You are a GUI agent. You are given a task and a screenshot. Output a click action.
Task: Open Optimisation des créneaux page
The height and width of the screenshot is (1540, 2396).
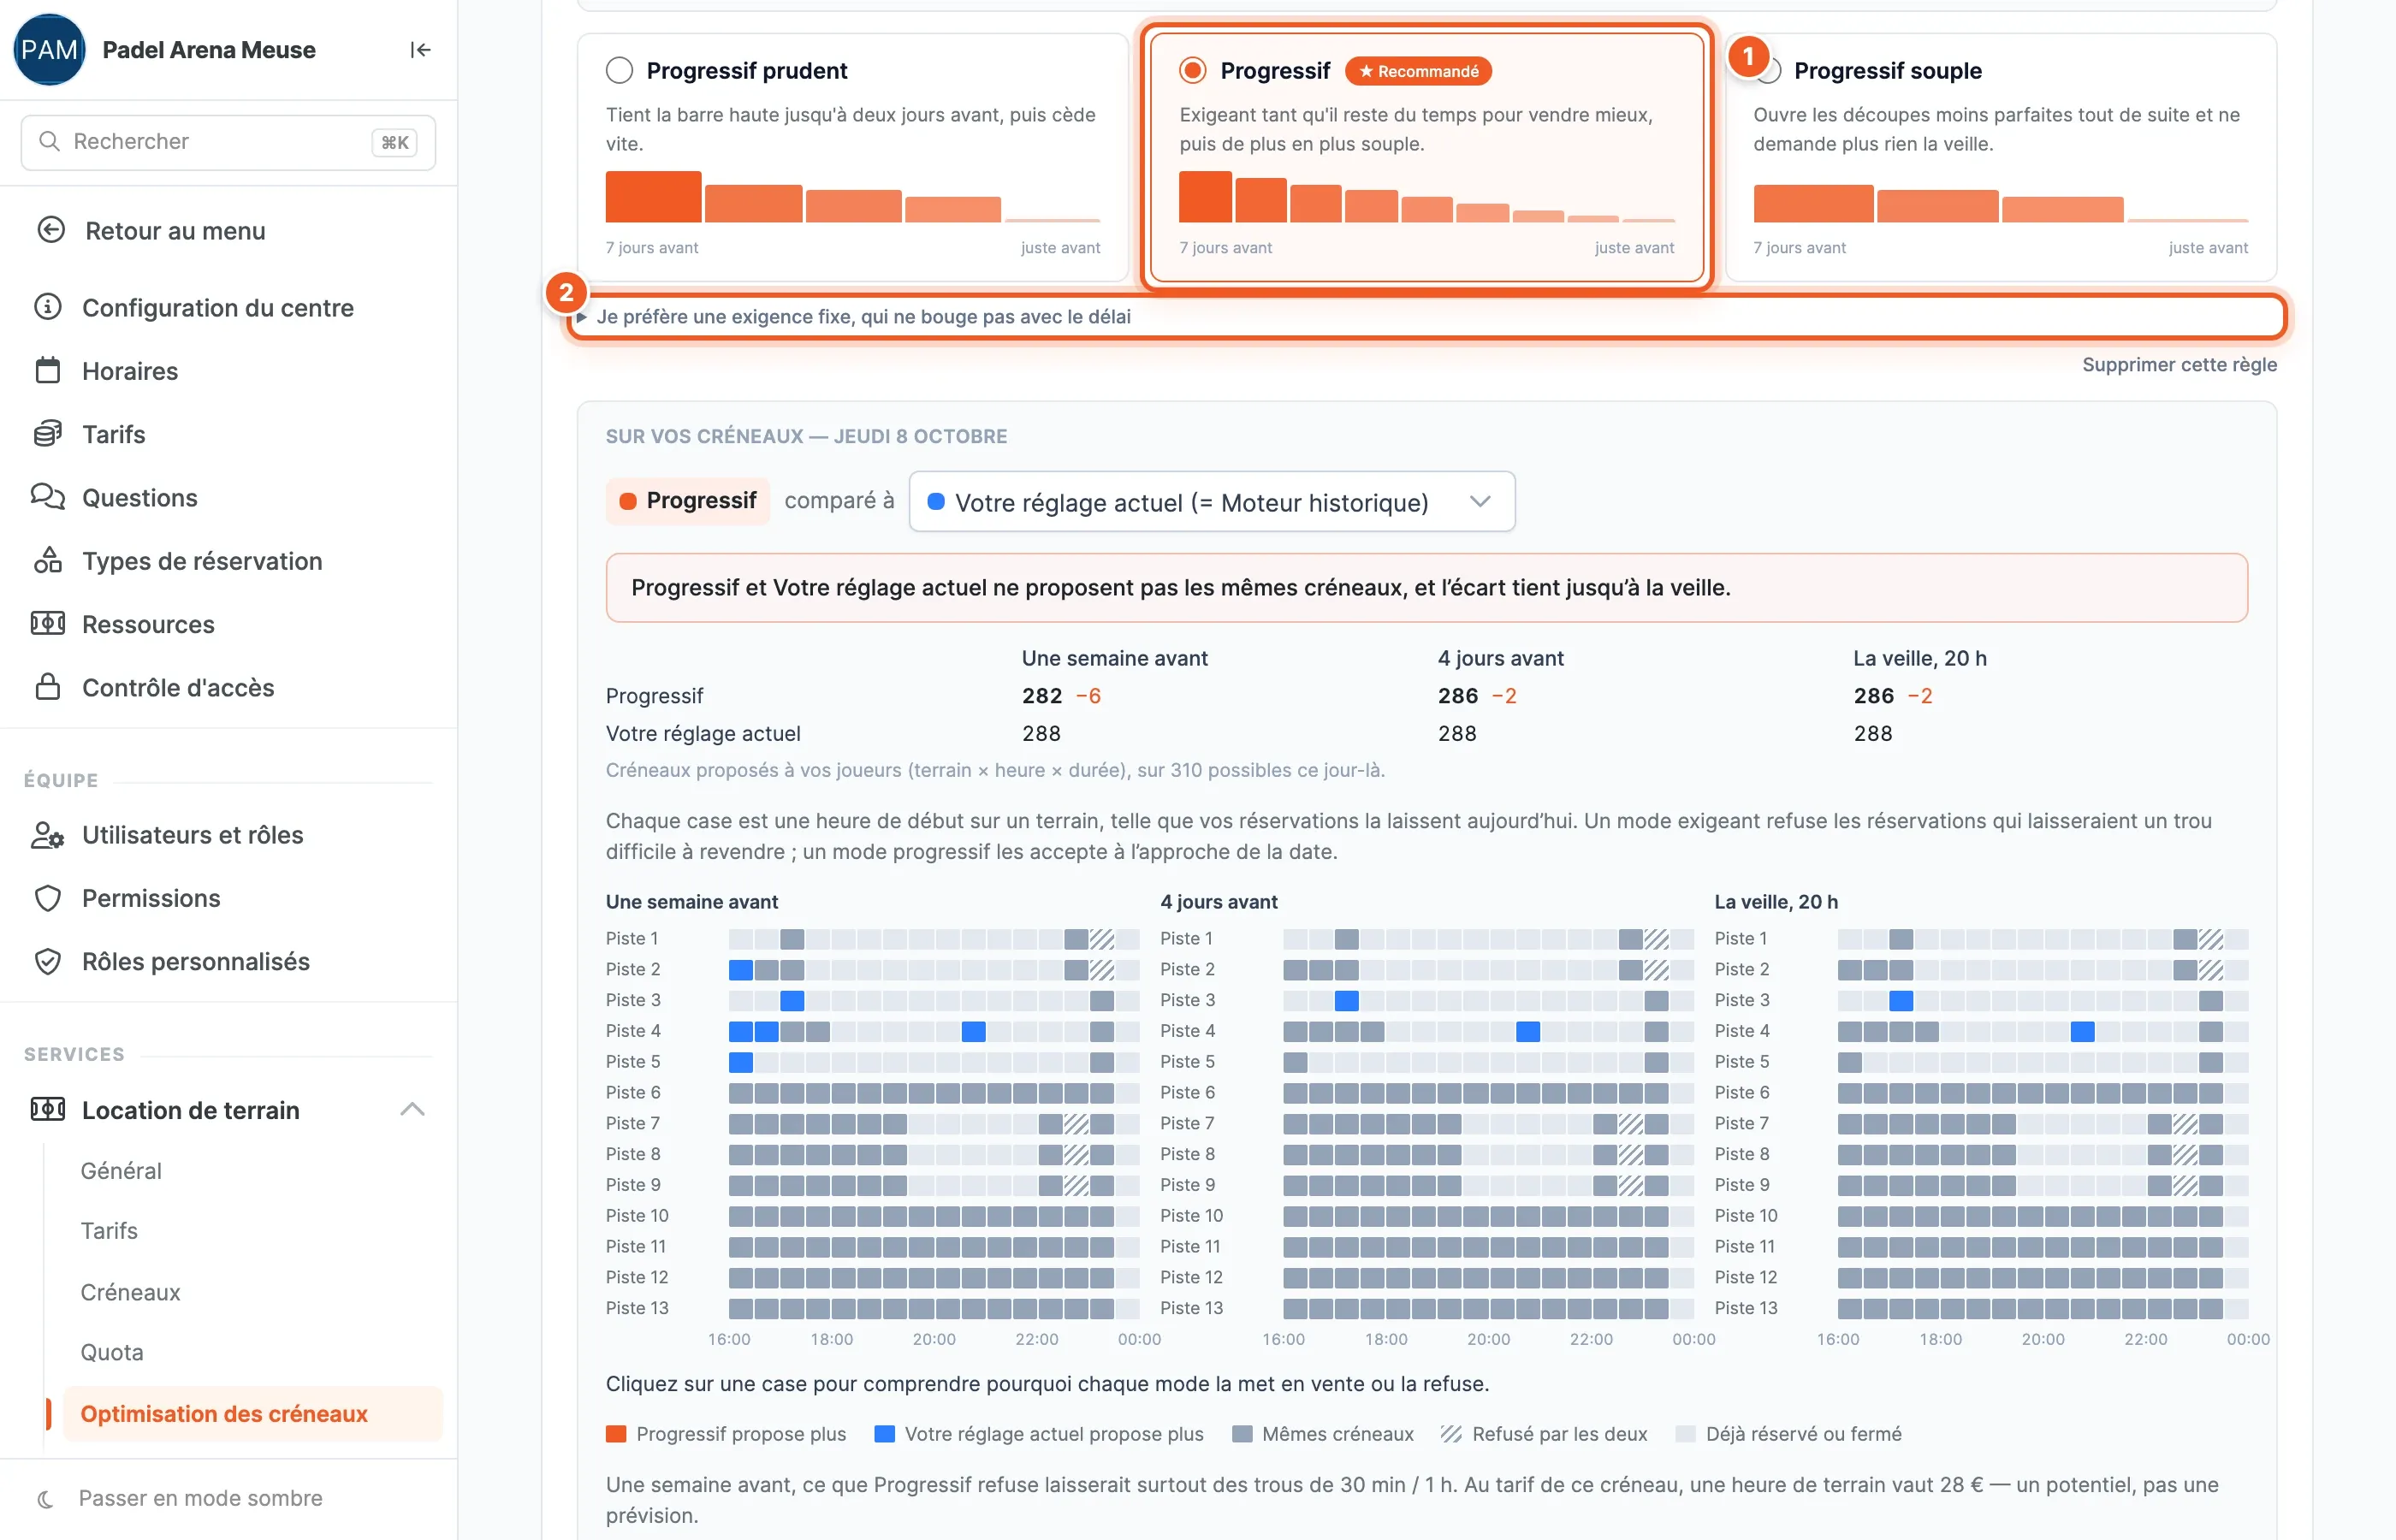coord(252,1414)
